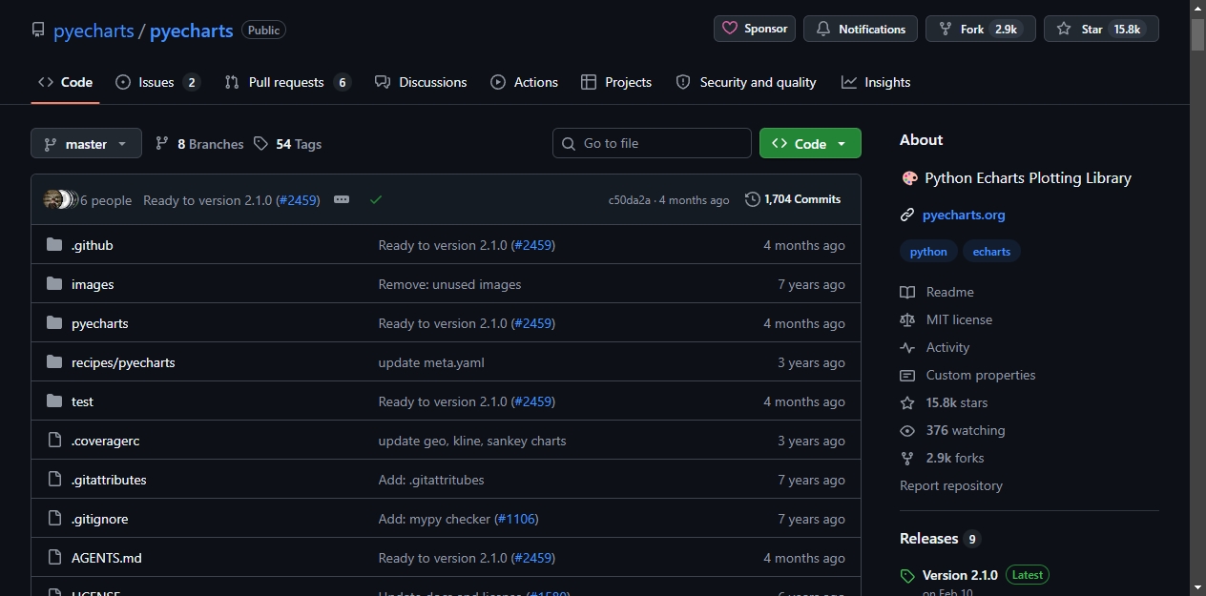
Task: Open the Actions tab
Action: 524,82
